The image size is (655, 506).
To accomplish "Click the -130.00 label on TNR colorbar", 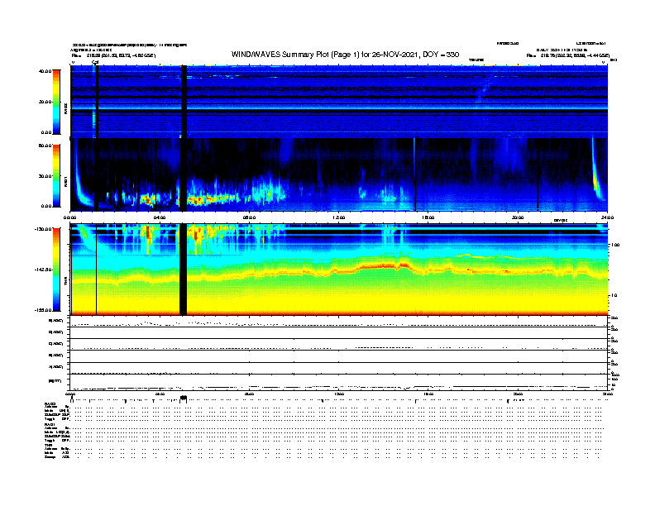I will (x=44, y=229).
